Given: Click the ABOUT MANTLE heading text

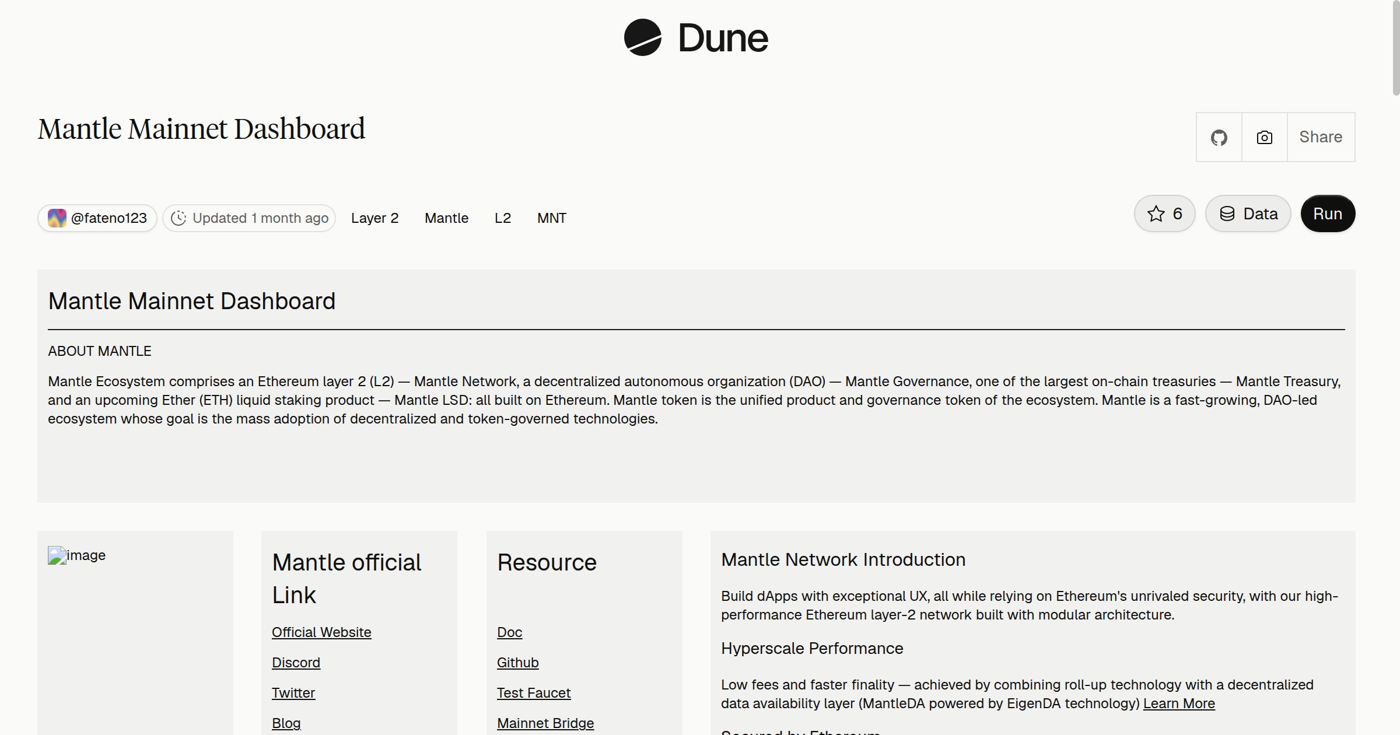Looking at the screenshot, I should (x=100, y=351).
